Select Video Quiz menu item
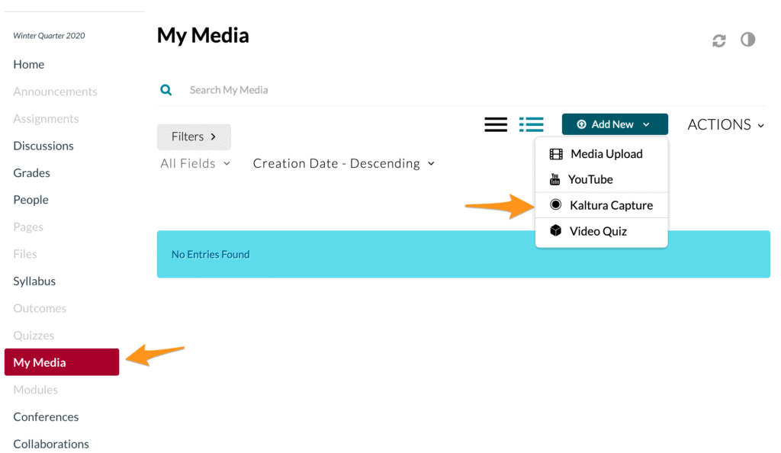 [x=601, y=231]
